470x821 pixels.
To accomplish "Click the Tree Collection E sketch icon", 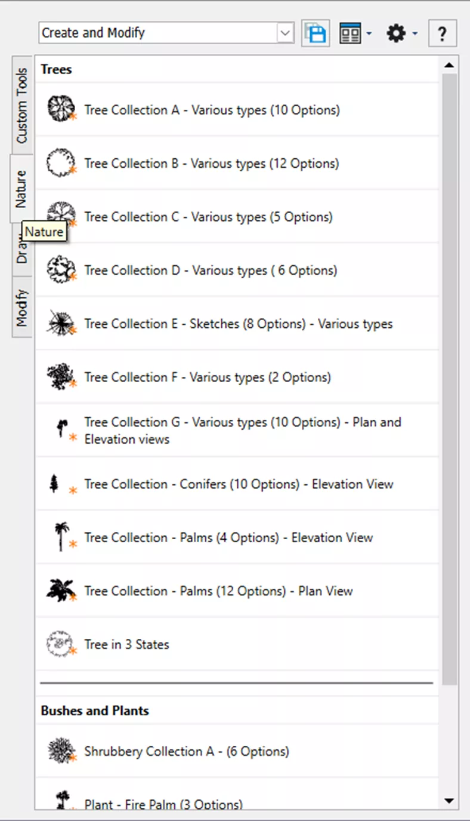I will coord(61,324).
